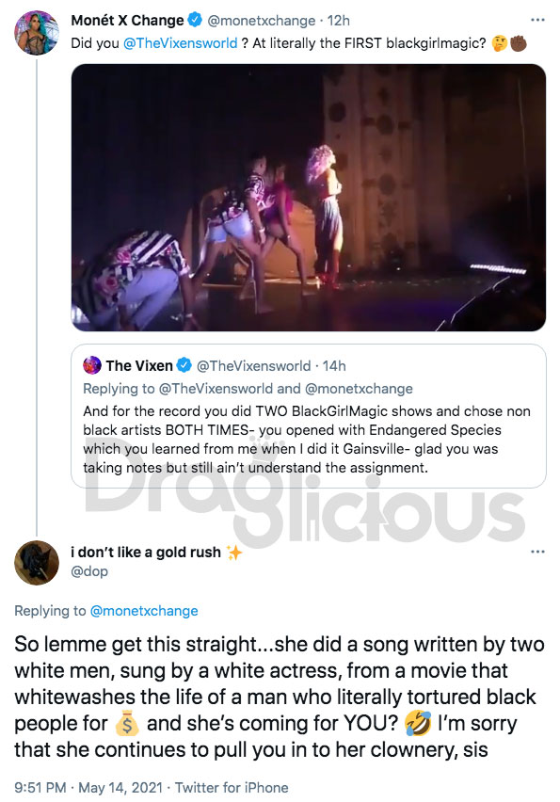This screenshot has height=802, width=560.
Task: Open the @TheVixensworld mention link
Action: (x=180, y=43)
